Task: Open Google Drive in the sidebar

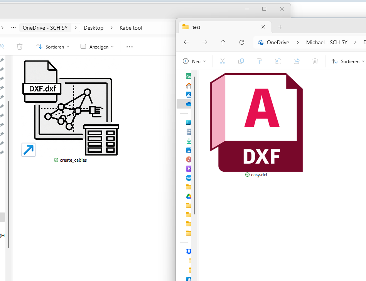Action: (189, 196)
